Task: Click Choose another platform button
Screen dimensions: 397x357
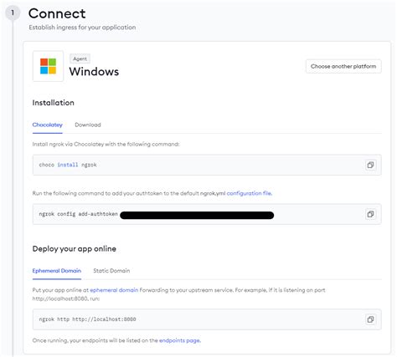Action: (x=343, y=66)
